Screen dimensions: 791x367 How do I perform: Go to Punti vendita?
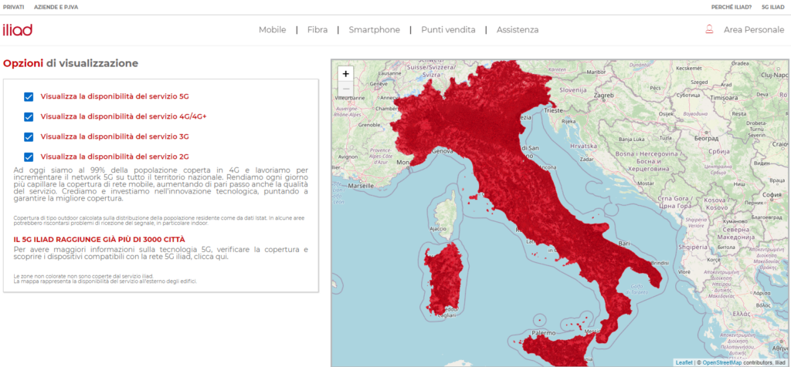pyautogui.click(x=449, y=30)
